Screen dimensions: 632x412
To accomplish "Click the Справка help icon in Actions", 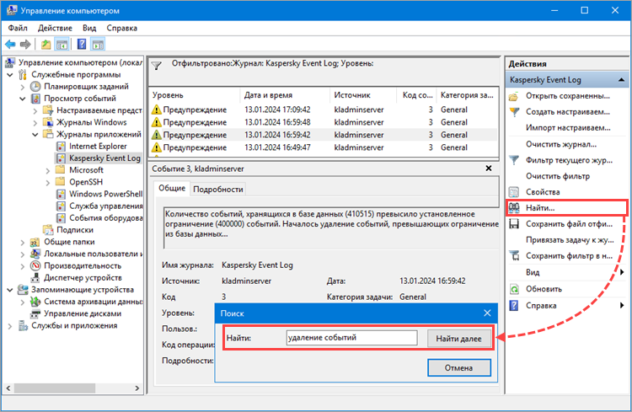I will (x=514, y=306).
